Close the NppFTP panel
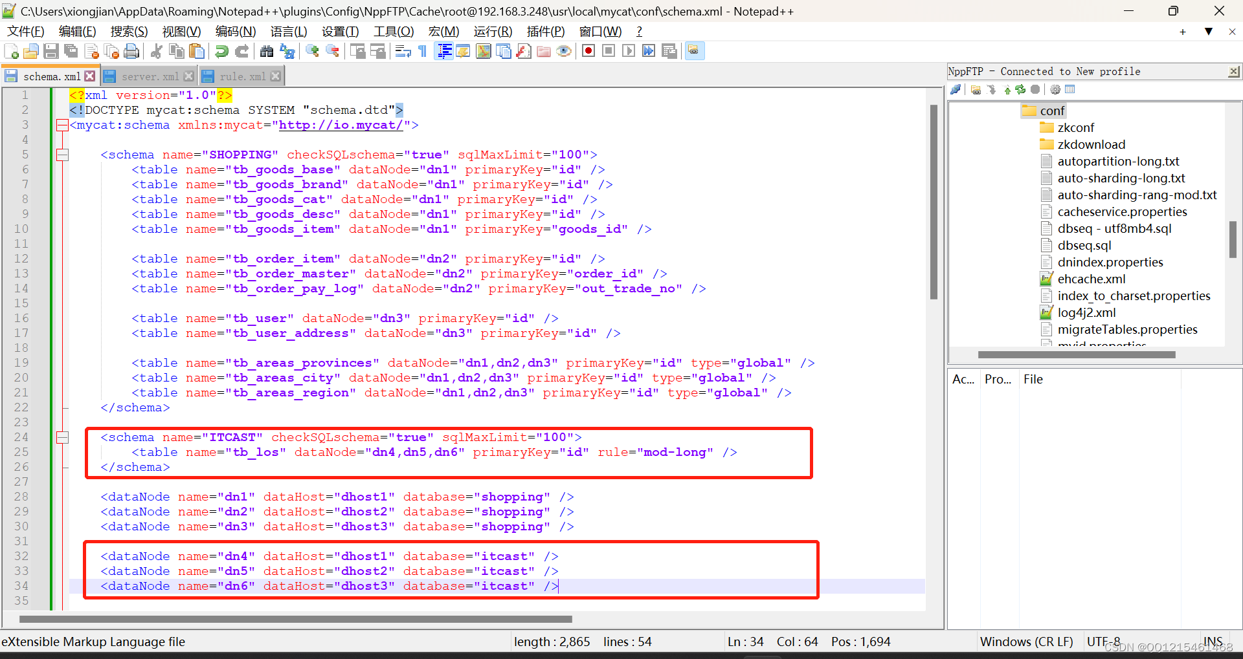The width and height of the screenshot is (1243, 659). (x=1234, y=72)
